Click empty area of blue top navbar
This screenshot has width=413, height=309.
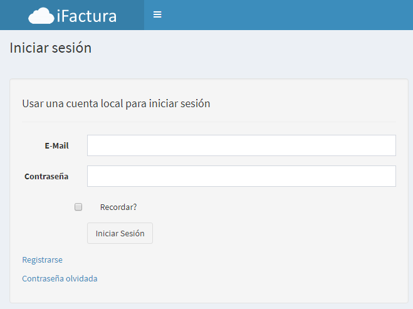tap(287, 15)
